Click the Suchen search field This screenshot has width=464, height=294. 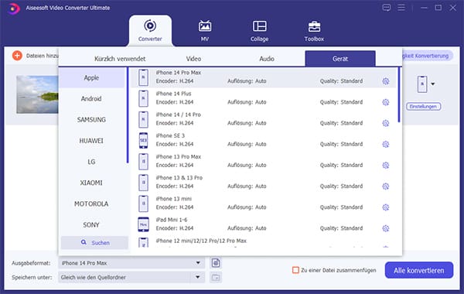pyautogui.click(x=94, y=242)
